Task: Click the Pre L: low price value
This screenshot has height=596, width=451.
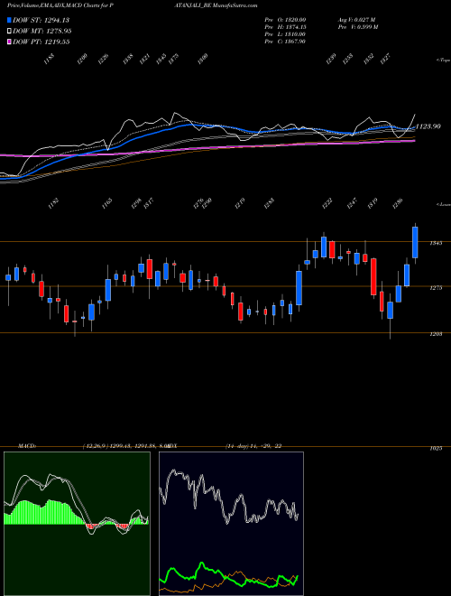Action: pos(285,34)
